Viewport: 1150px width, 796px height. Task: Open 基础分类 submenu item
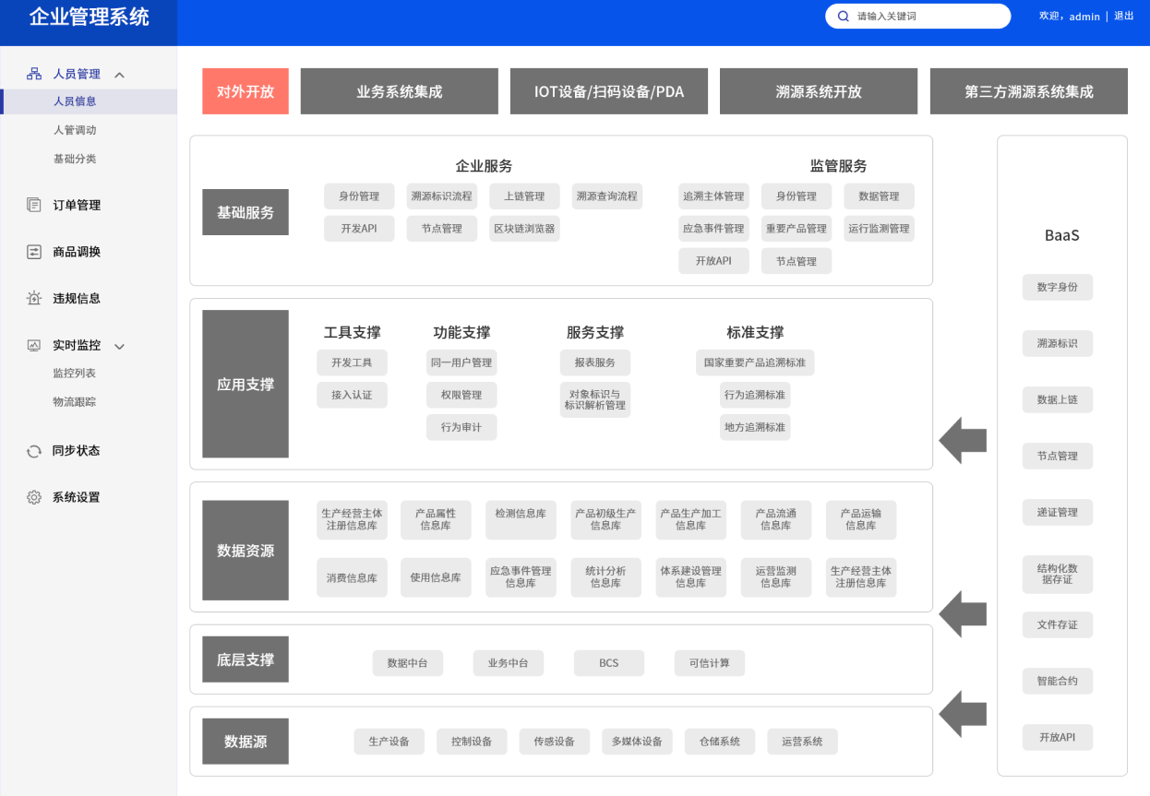click(x=75, y=159)
